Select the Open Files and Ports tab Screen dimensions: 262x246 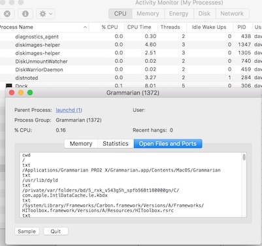pyautogui.click(x=168, y=144)
